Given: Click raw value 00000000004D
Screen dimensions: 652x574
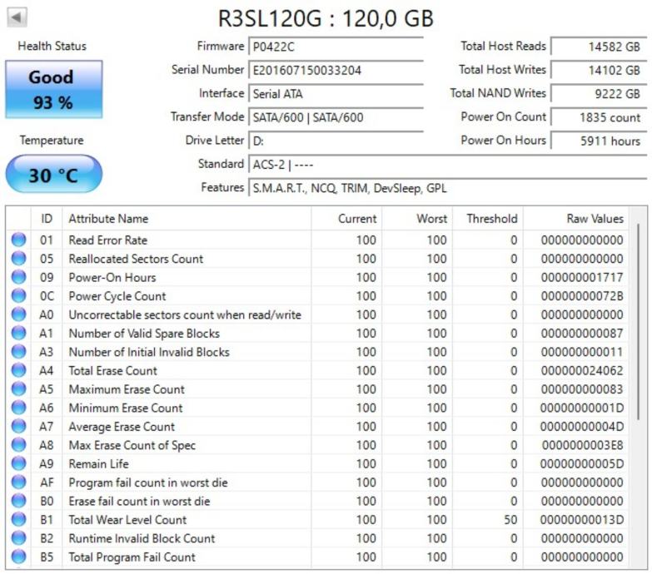Looking at the screenshot, I should [x=582, y=427].
